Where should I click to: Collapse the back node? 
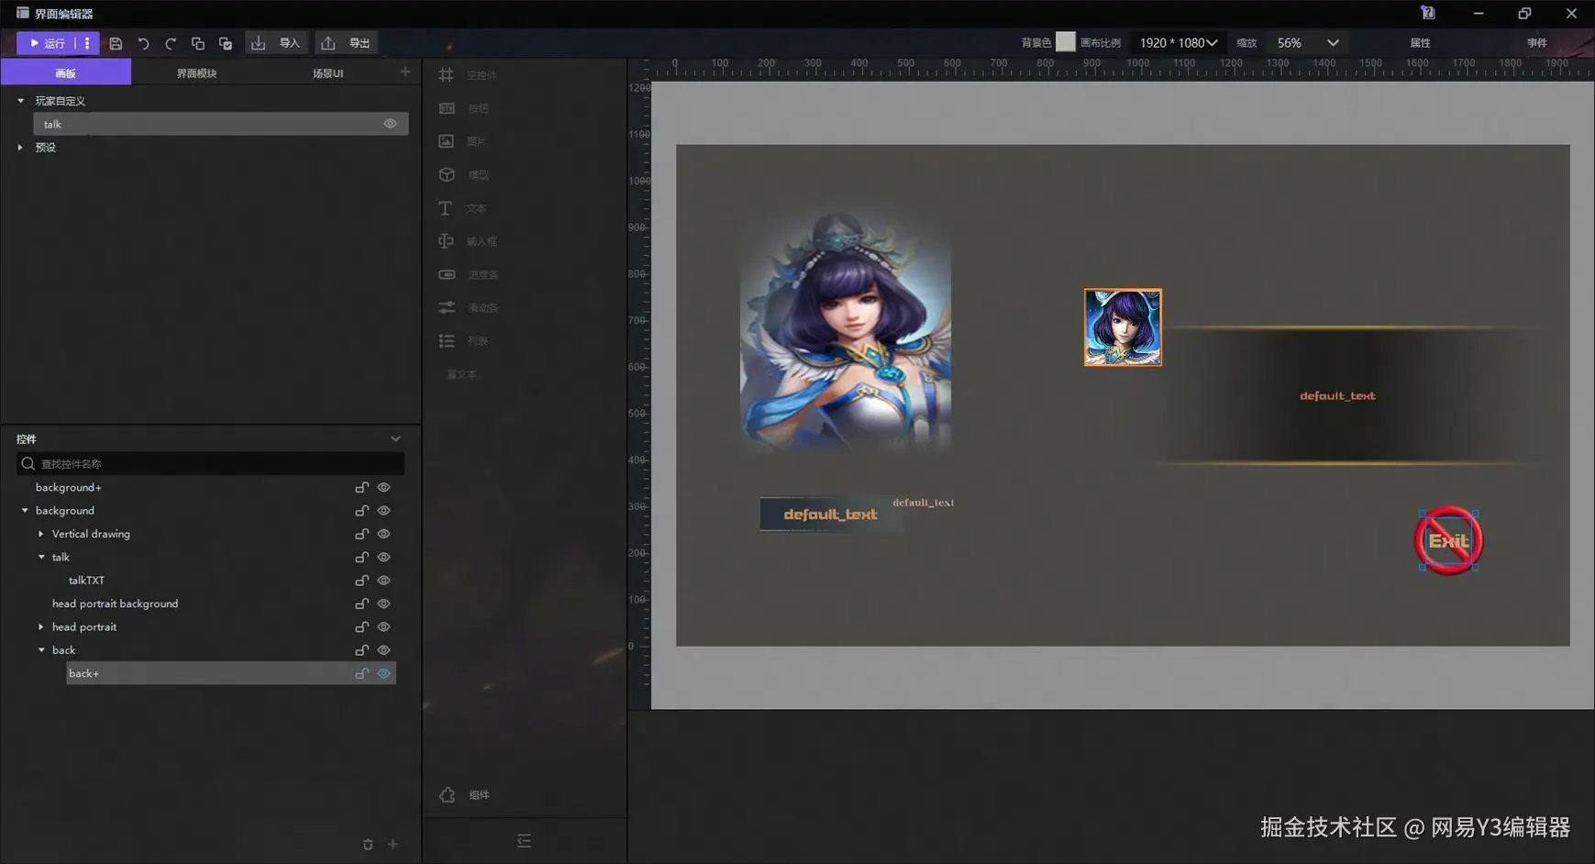pyautogui.click(x=41, y=650)
